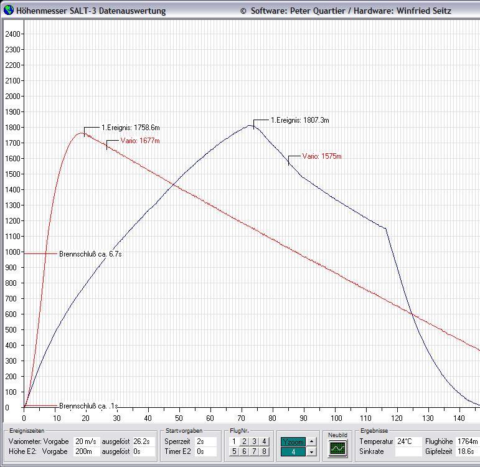Click the Gipfelzeit 18.6s field
This screenshot has width=480, height=467.
point(467,451)
